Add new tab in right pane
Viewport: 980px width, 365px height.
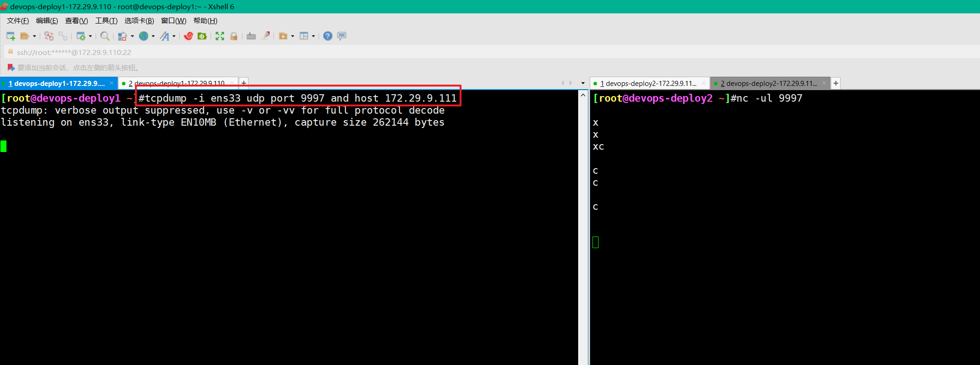point(836,83)
